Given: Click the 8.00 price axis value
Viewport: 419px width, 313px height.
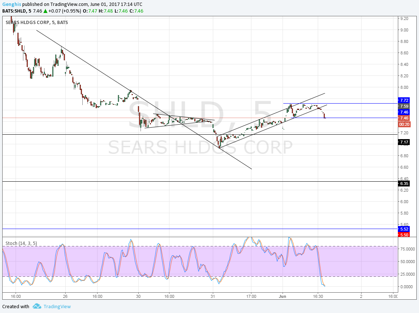Looking at the screenshot, I should (x=404, y=87).
